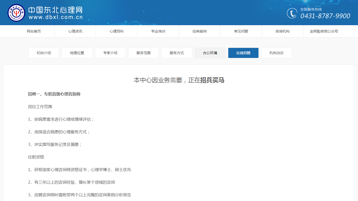View the 服务范围 tab
This screenshot has width=358, height=201.
click(144, 53)
